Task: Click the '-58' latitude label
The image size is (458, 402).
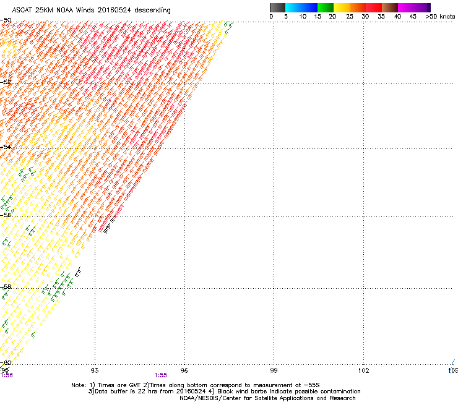Action: pyautogui.click(x=6, y=287)
